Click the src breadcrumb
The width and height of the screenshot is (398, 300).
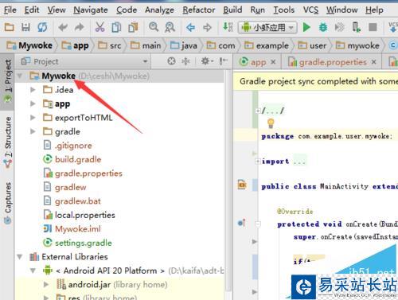point(110,45)
